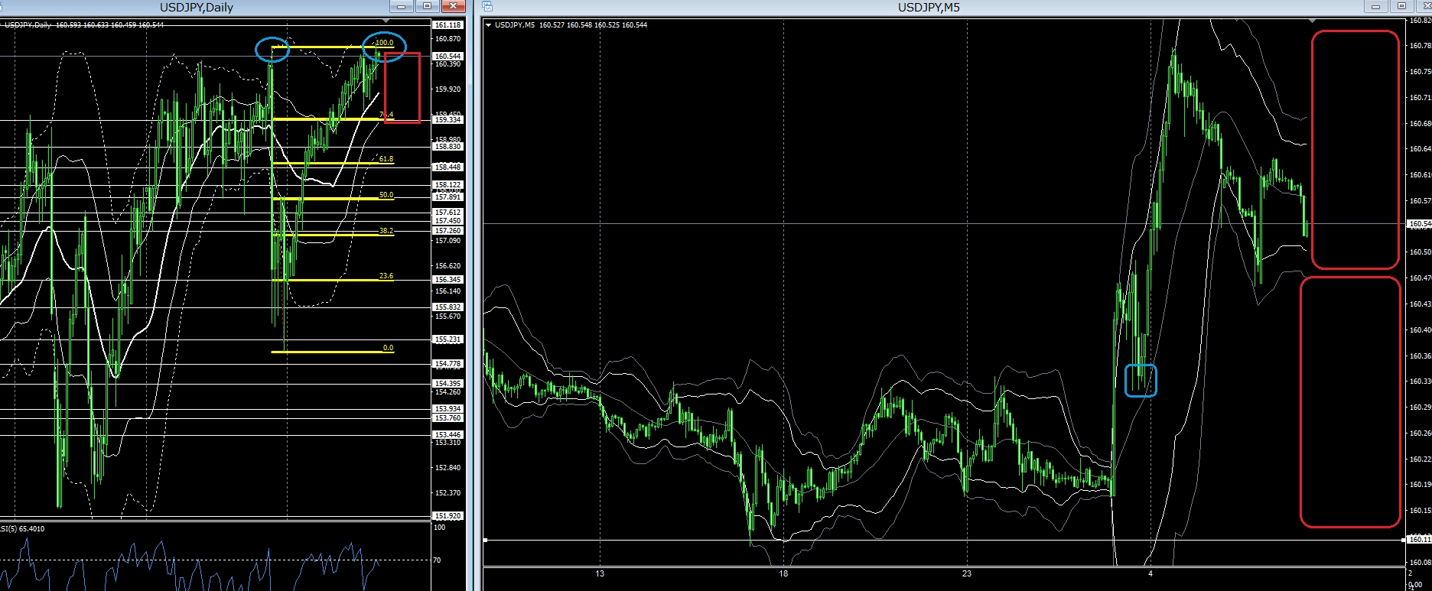
Task: Click the 160.870 label on Daily price scale
Action: click(447, 39)
